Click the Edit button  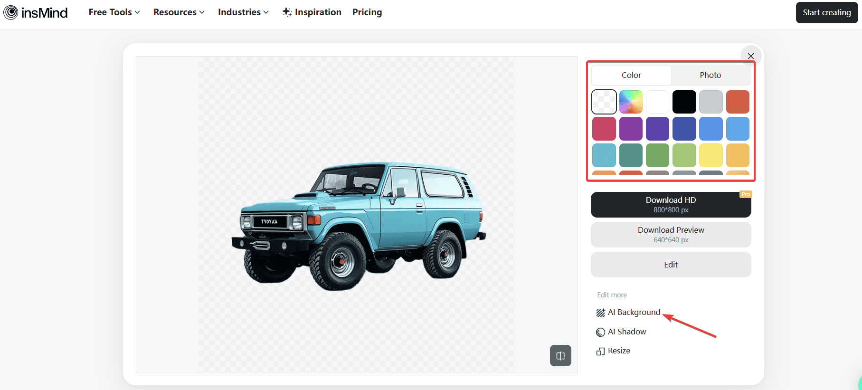671,265
